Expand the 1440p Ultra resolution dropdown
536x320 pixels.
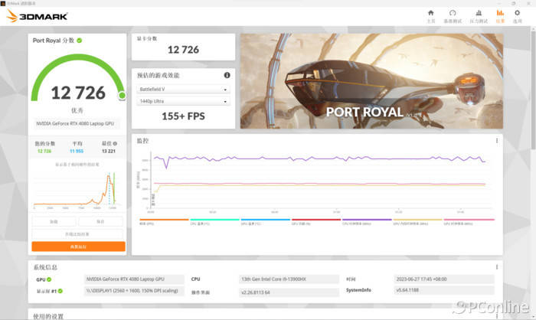[183, 100]
